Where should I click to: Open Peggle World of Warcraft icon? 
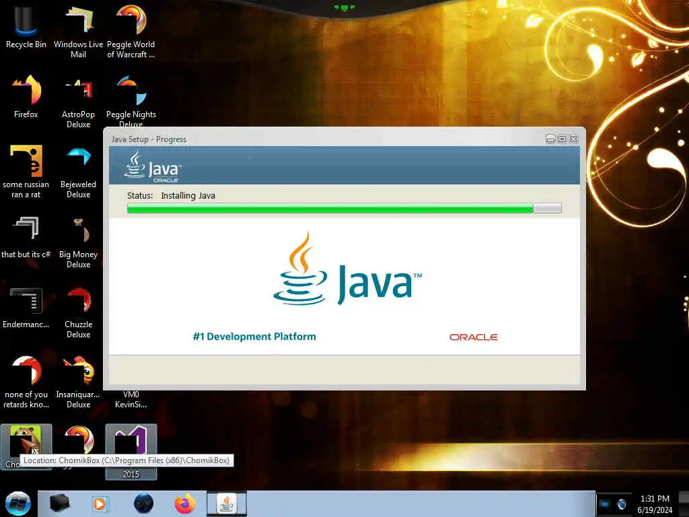pos(131,32)
